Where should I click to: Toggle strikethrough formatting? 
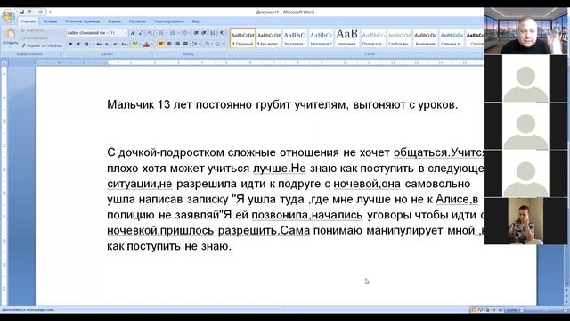[x=99, y=44]
